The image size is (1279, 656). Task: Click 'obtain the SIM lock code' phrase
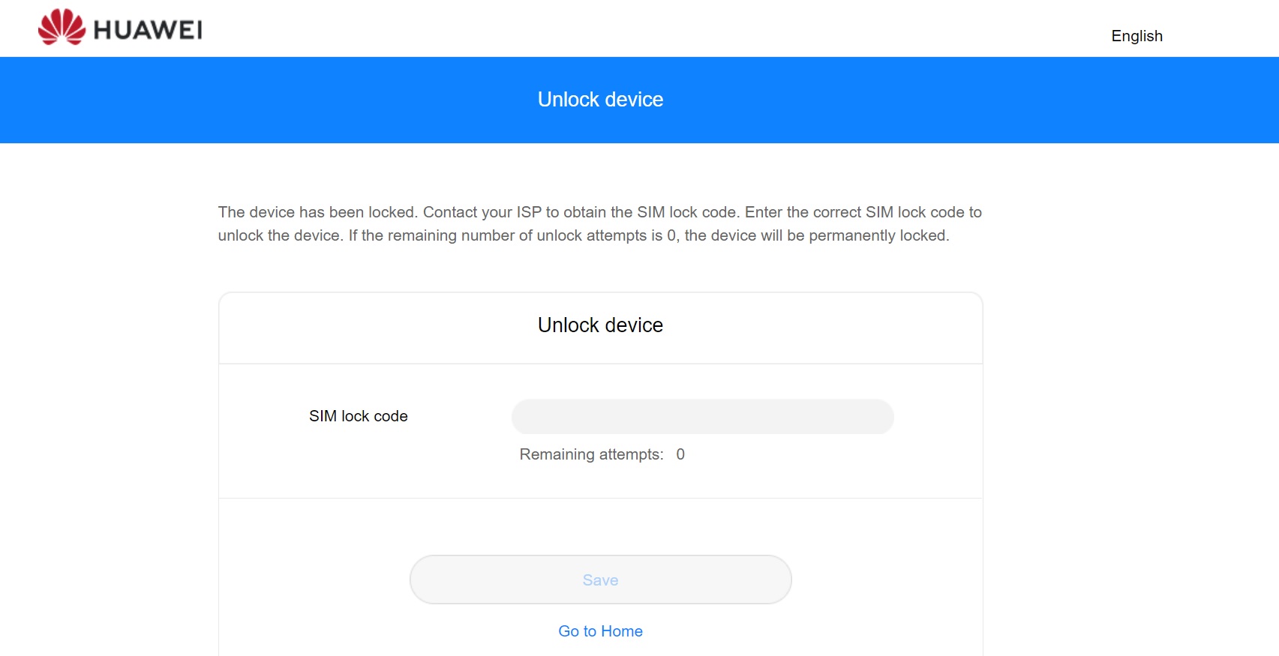coord(651,212)
